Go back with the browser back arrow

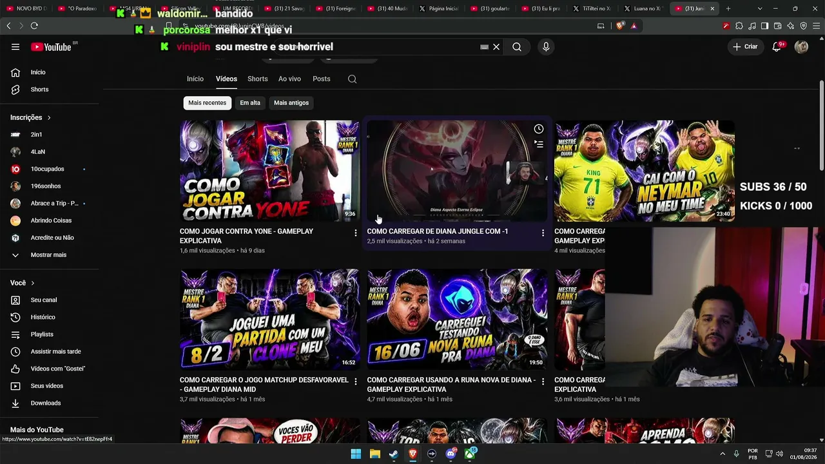pos(8,26)
